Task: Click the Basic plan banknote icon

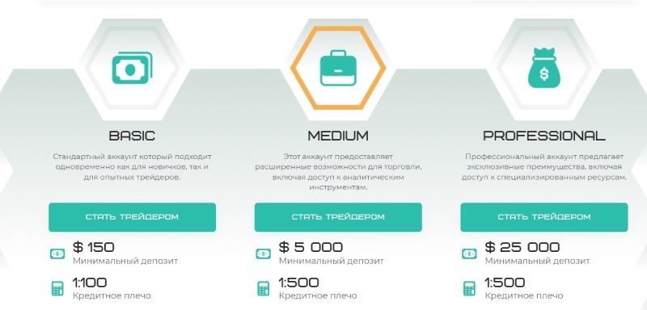Action: [x=132, y=68]
